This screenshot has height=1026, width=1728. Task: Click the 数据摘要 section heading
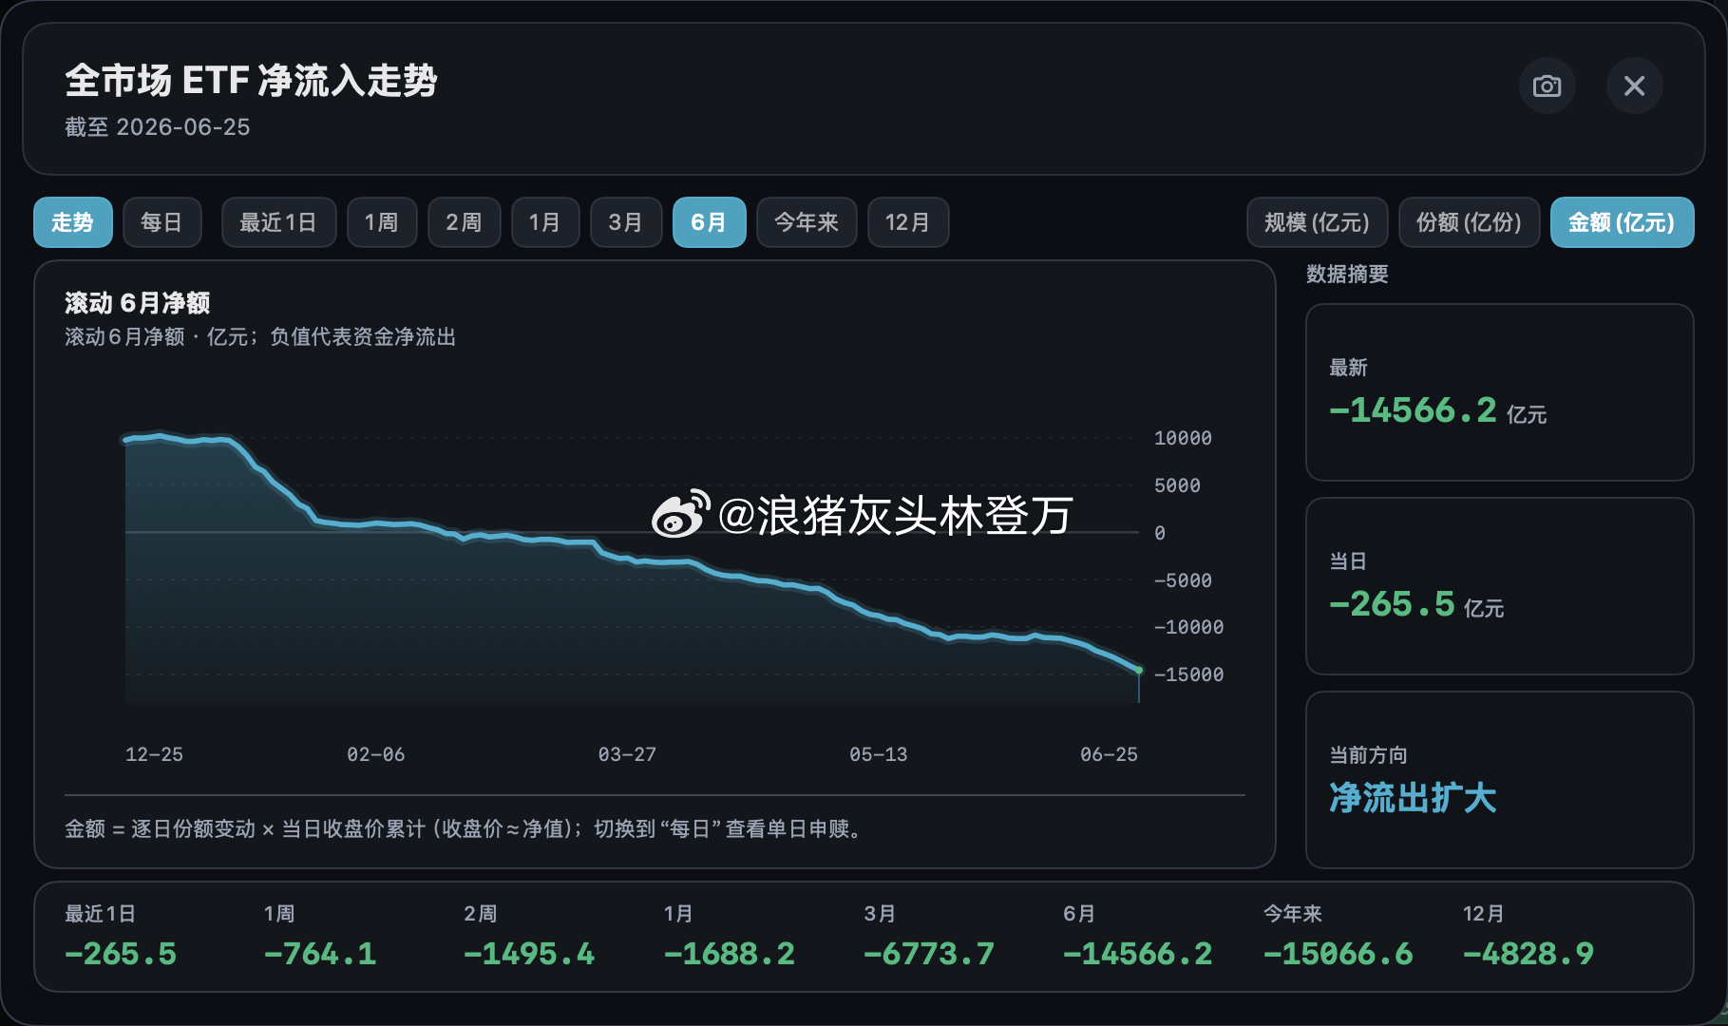tap(1347, 275)
